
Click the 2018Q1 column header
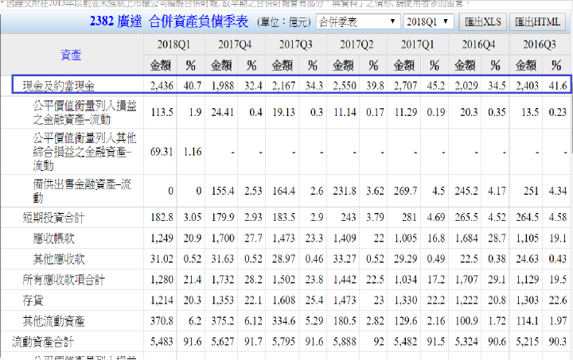174,45
